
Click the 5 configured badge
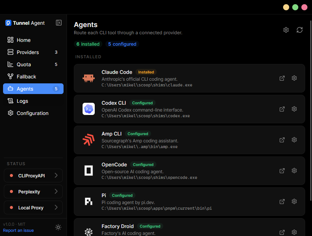click(x=122, y=44)
